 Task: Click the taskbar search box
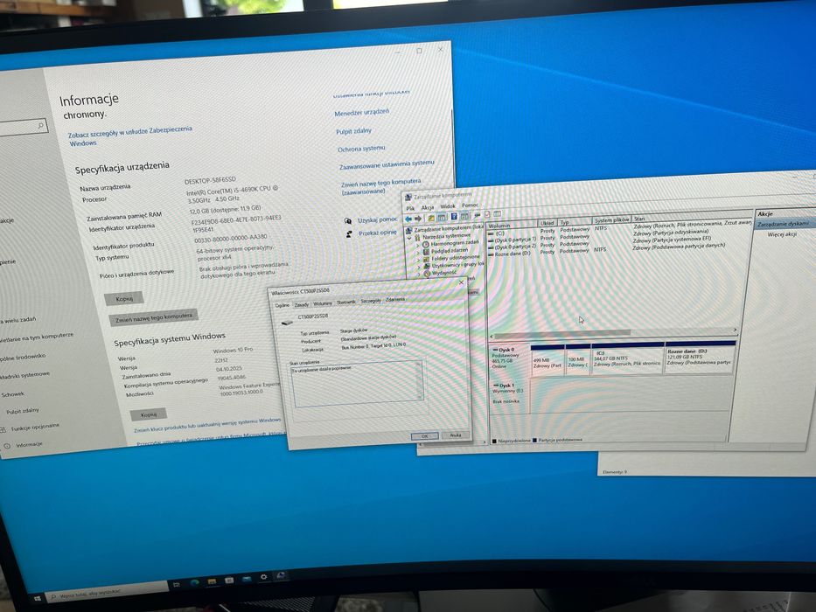coord(107,592)
